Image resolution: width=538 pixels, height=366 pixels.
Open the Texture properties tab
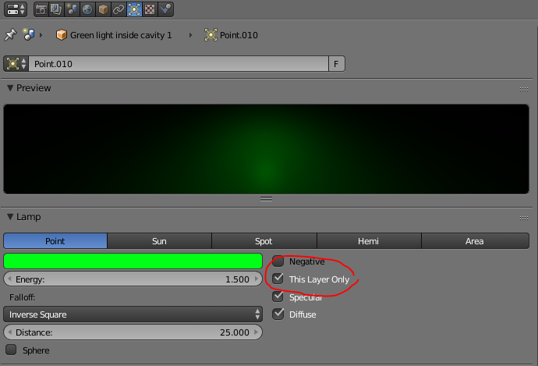pos(149,9)
